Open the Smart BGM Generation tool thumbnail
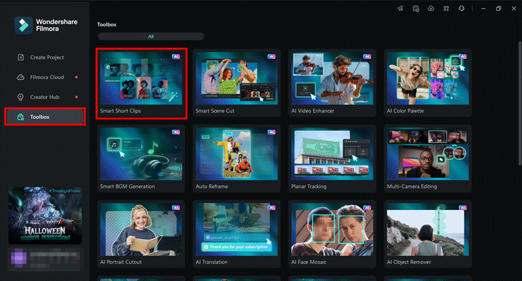 (141, 154)
